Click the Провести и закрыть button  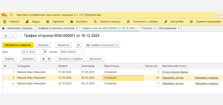point(18,45)
